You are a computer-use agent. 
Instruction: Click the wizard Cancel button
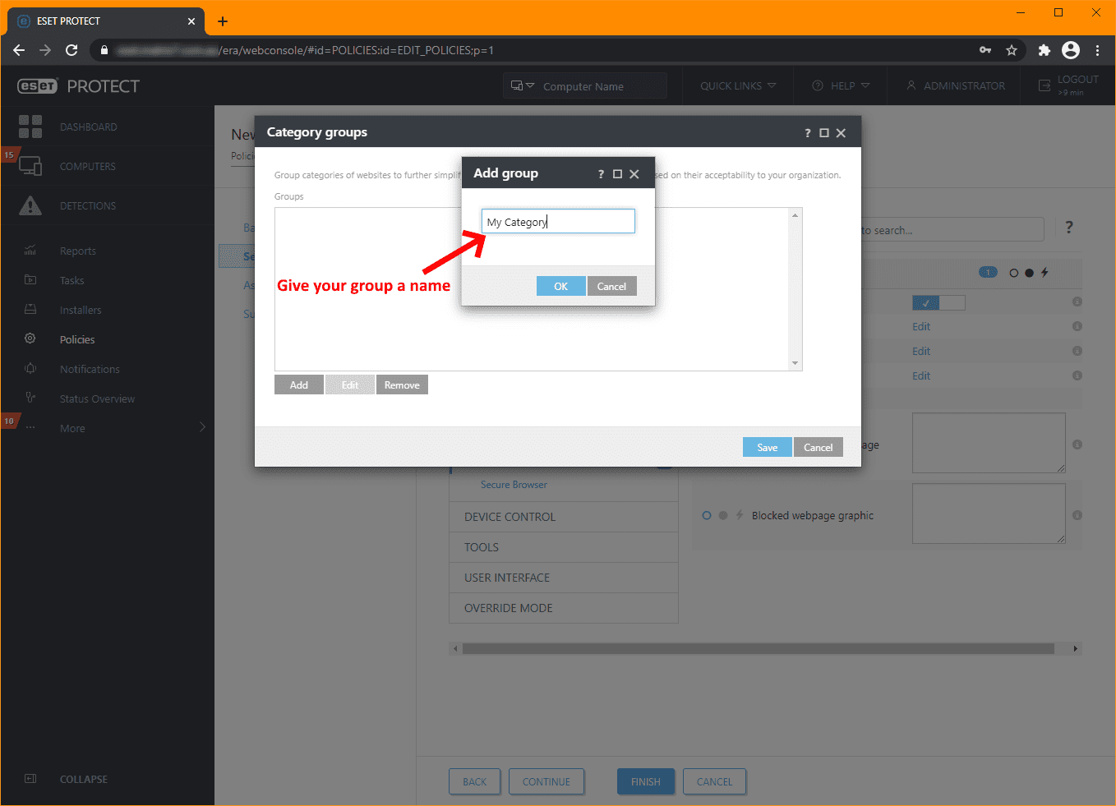click(x=715, y=781)
